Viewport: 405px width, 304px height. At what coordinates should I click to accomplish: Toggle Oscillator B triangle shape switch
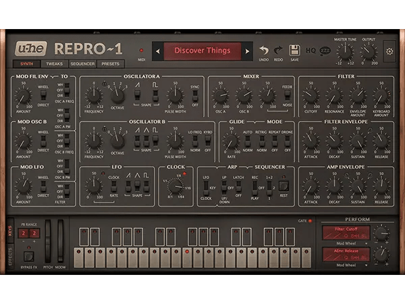pos(146,141)
